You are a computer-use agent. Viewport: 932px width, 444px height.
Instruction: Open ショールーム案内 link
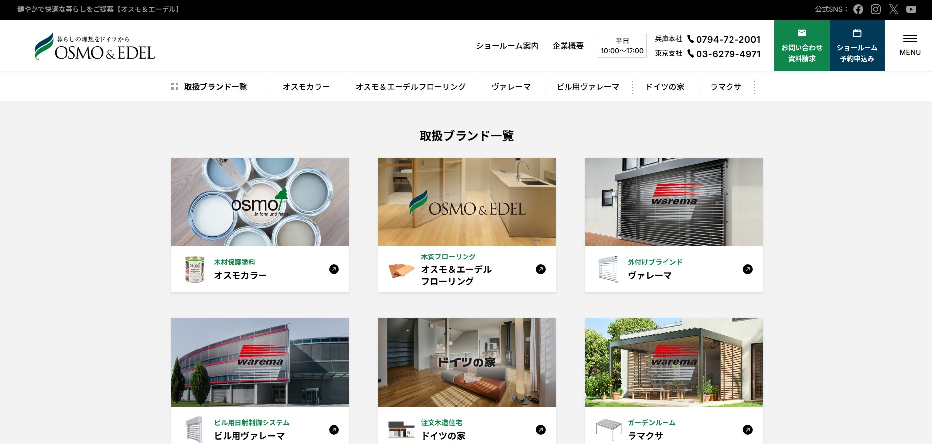[507, 46]
